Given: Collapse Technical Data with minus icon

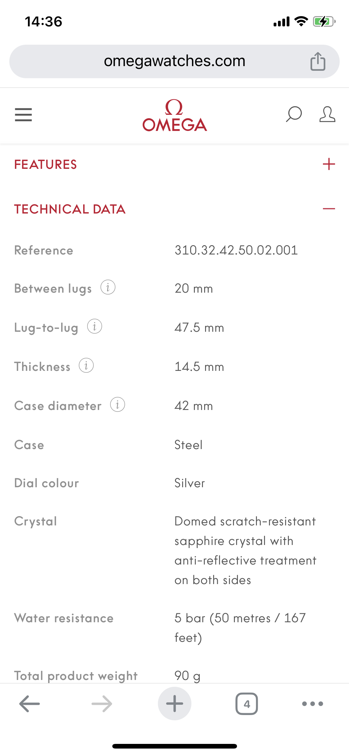Looking at the screenshot, I should pos(329,209).
